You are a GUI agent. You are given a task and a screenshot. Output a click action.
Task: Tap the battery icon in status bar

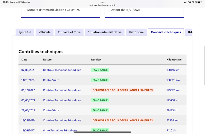[200, 2]
